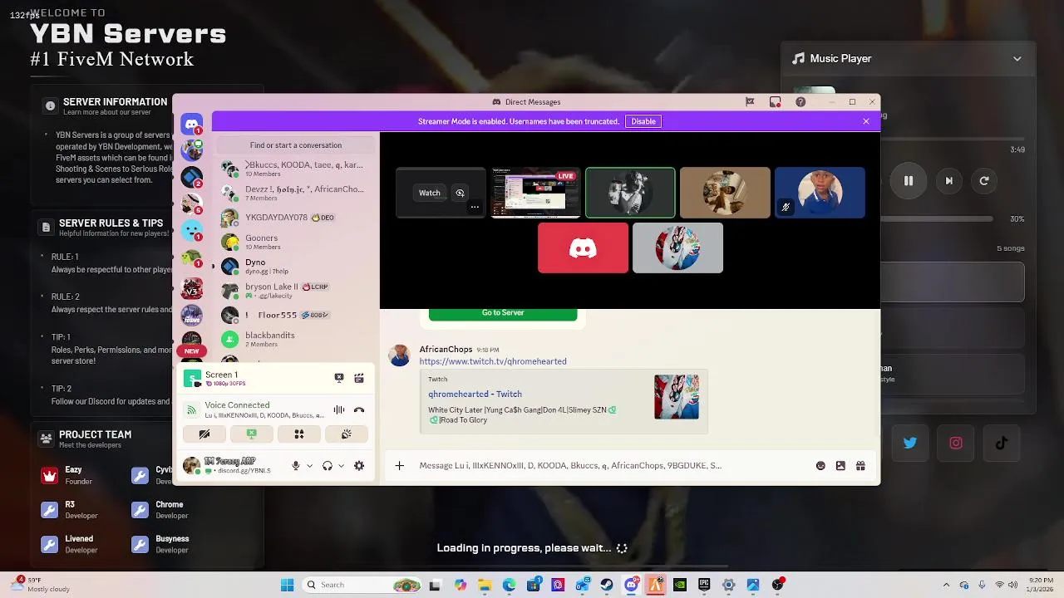This screenshot has height=598, width=1064.
Task: Open Dyno direct message
Action: pyautogui.click(x=295, y=266)
